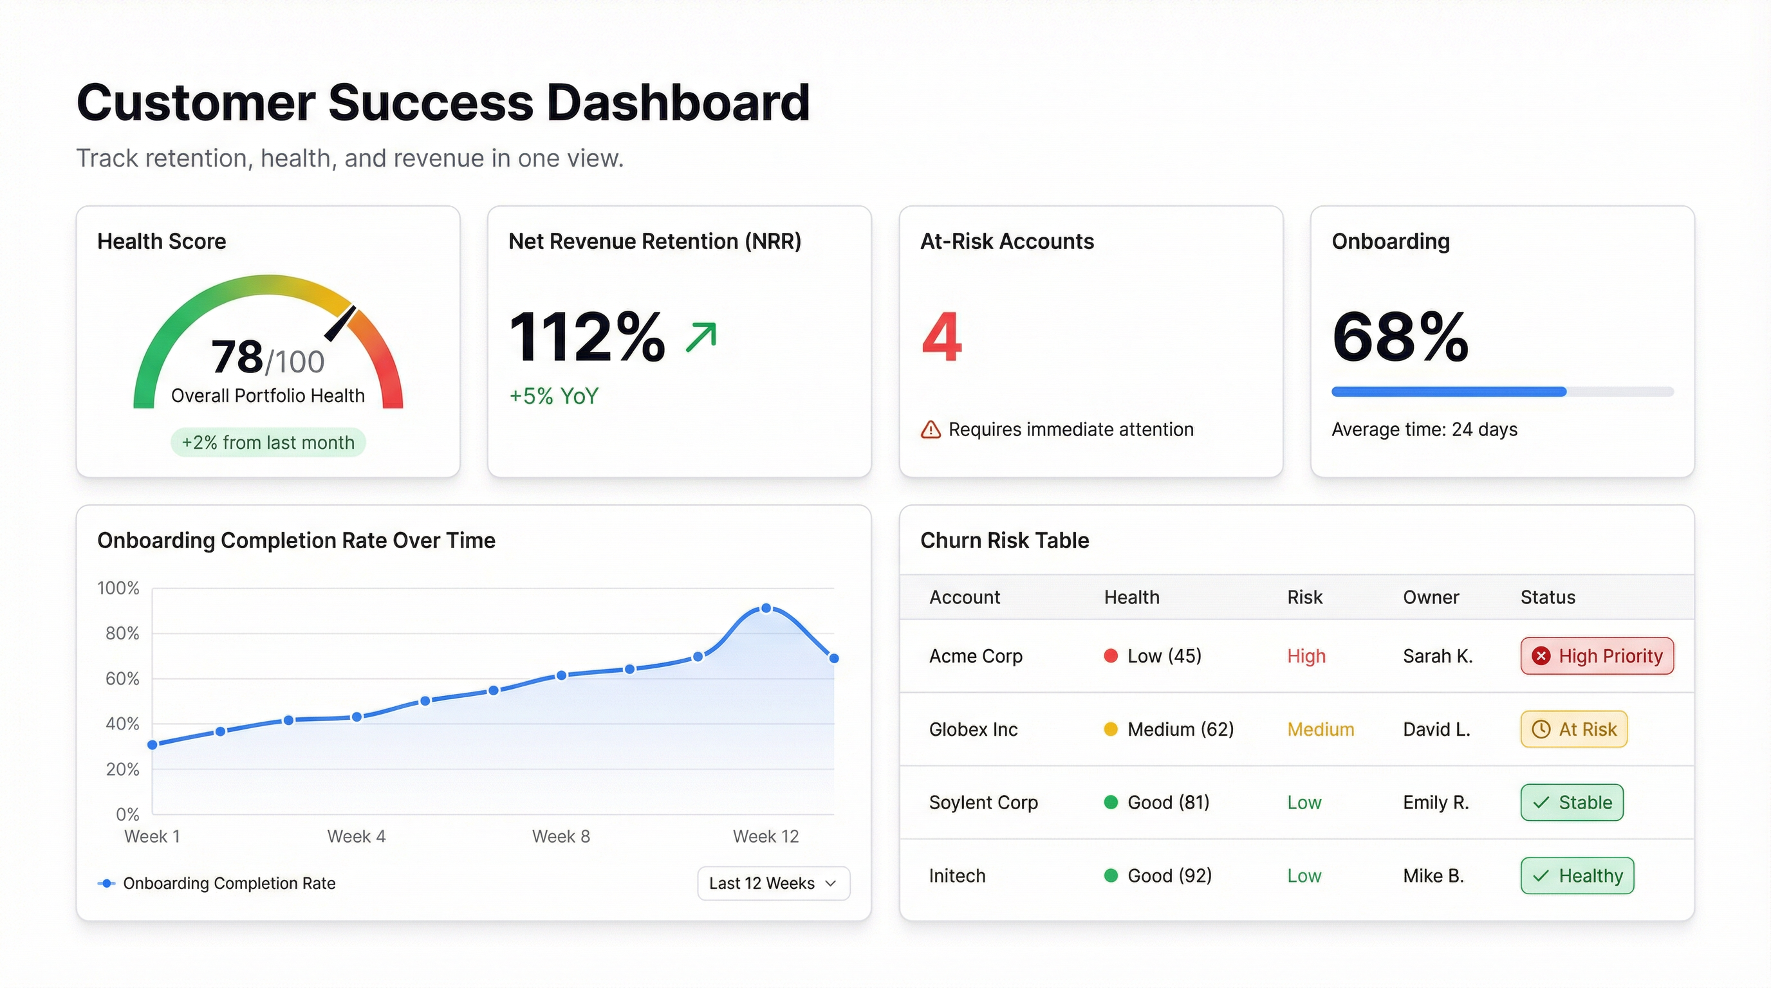This screenshot has width=1771, height=988.
Task: Click the green health dot beside Initech
Action: [1111, 875]
